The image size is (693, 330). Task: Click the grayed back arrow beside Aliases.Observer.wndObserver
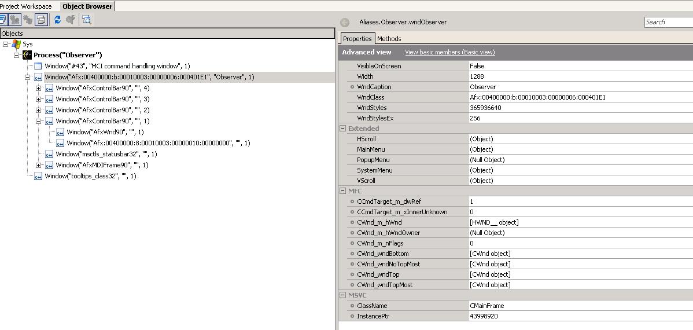(x=345, y=23)
